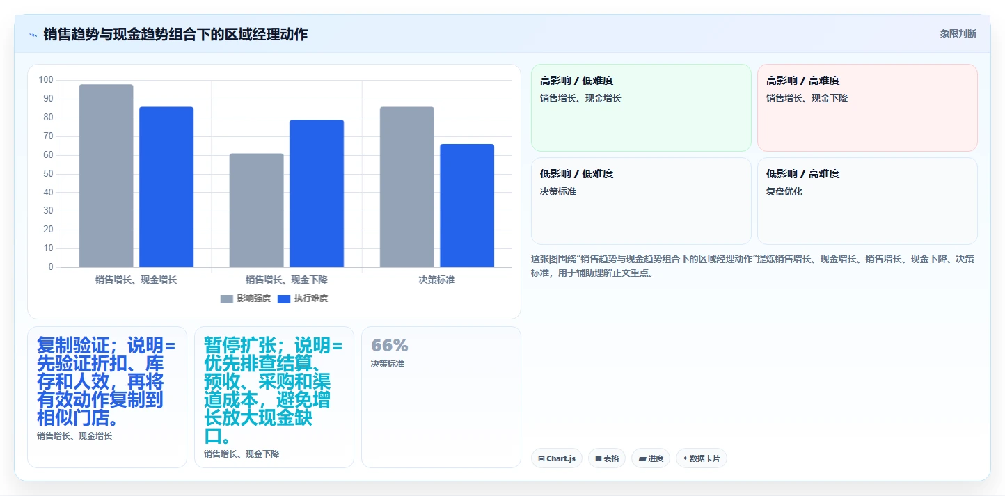
Task: Click 销售增长、现金增长 caption under 复制验证 card
Action: pyautogui.click(x=74, y=436)
